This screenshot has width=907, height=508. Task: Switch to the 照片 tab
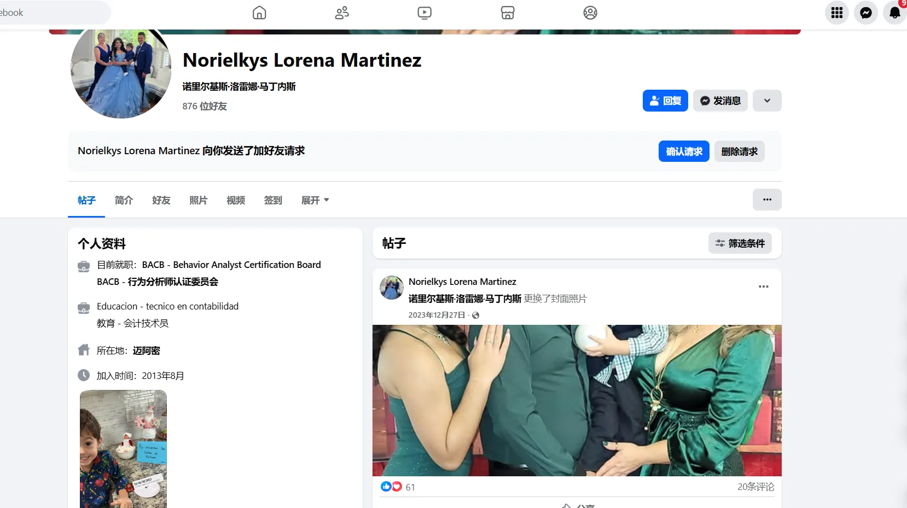198,200
